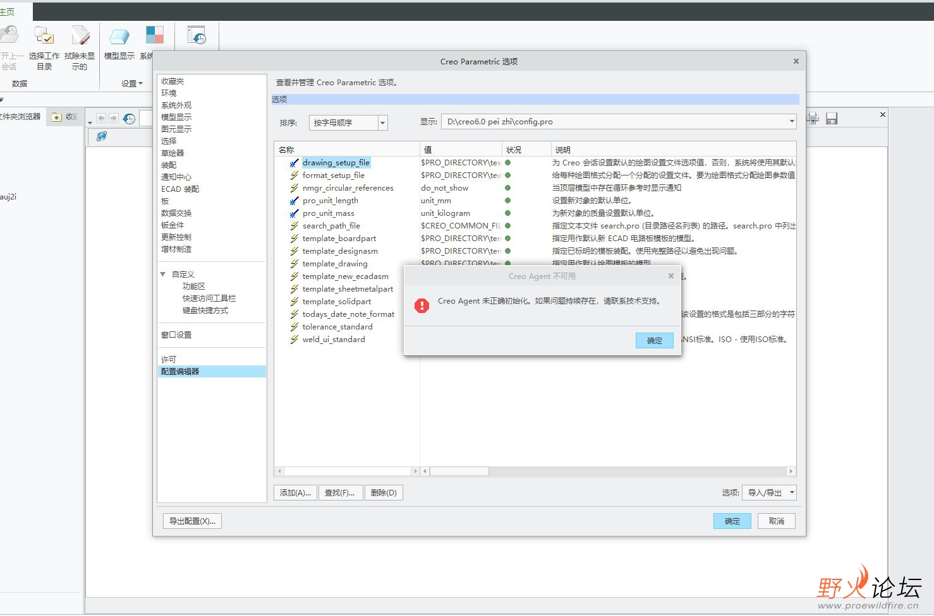The image size is (934, 616).
Task: Open browser history clock icon
Action: 130,119
